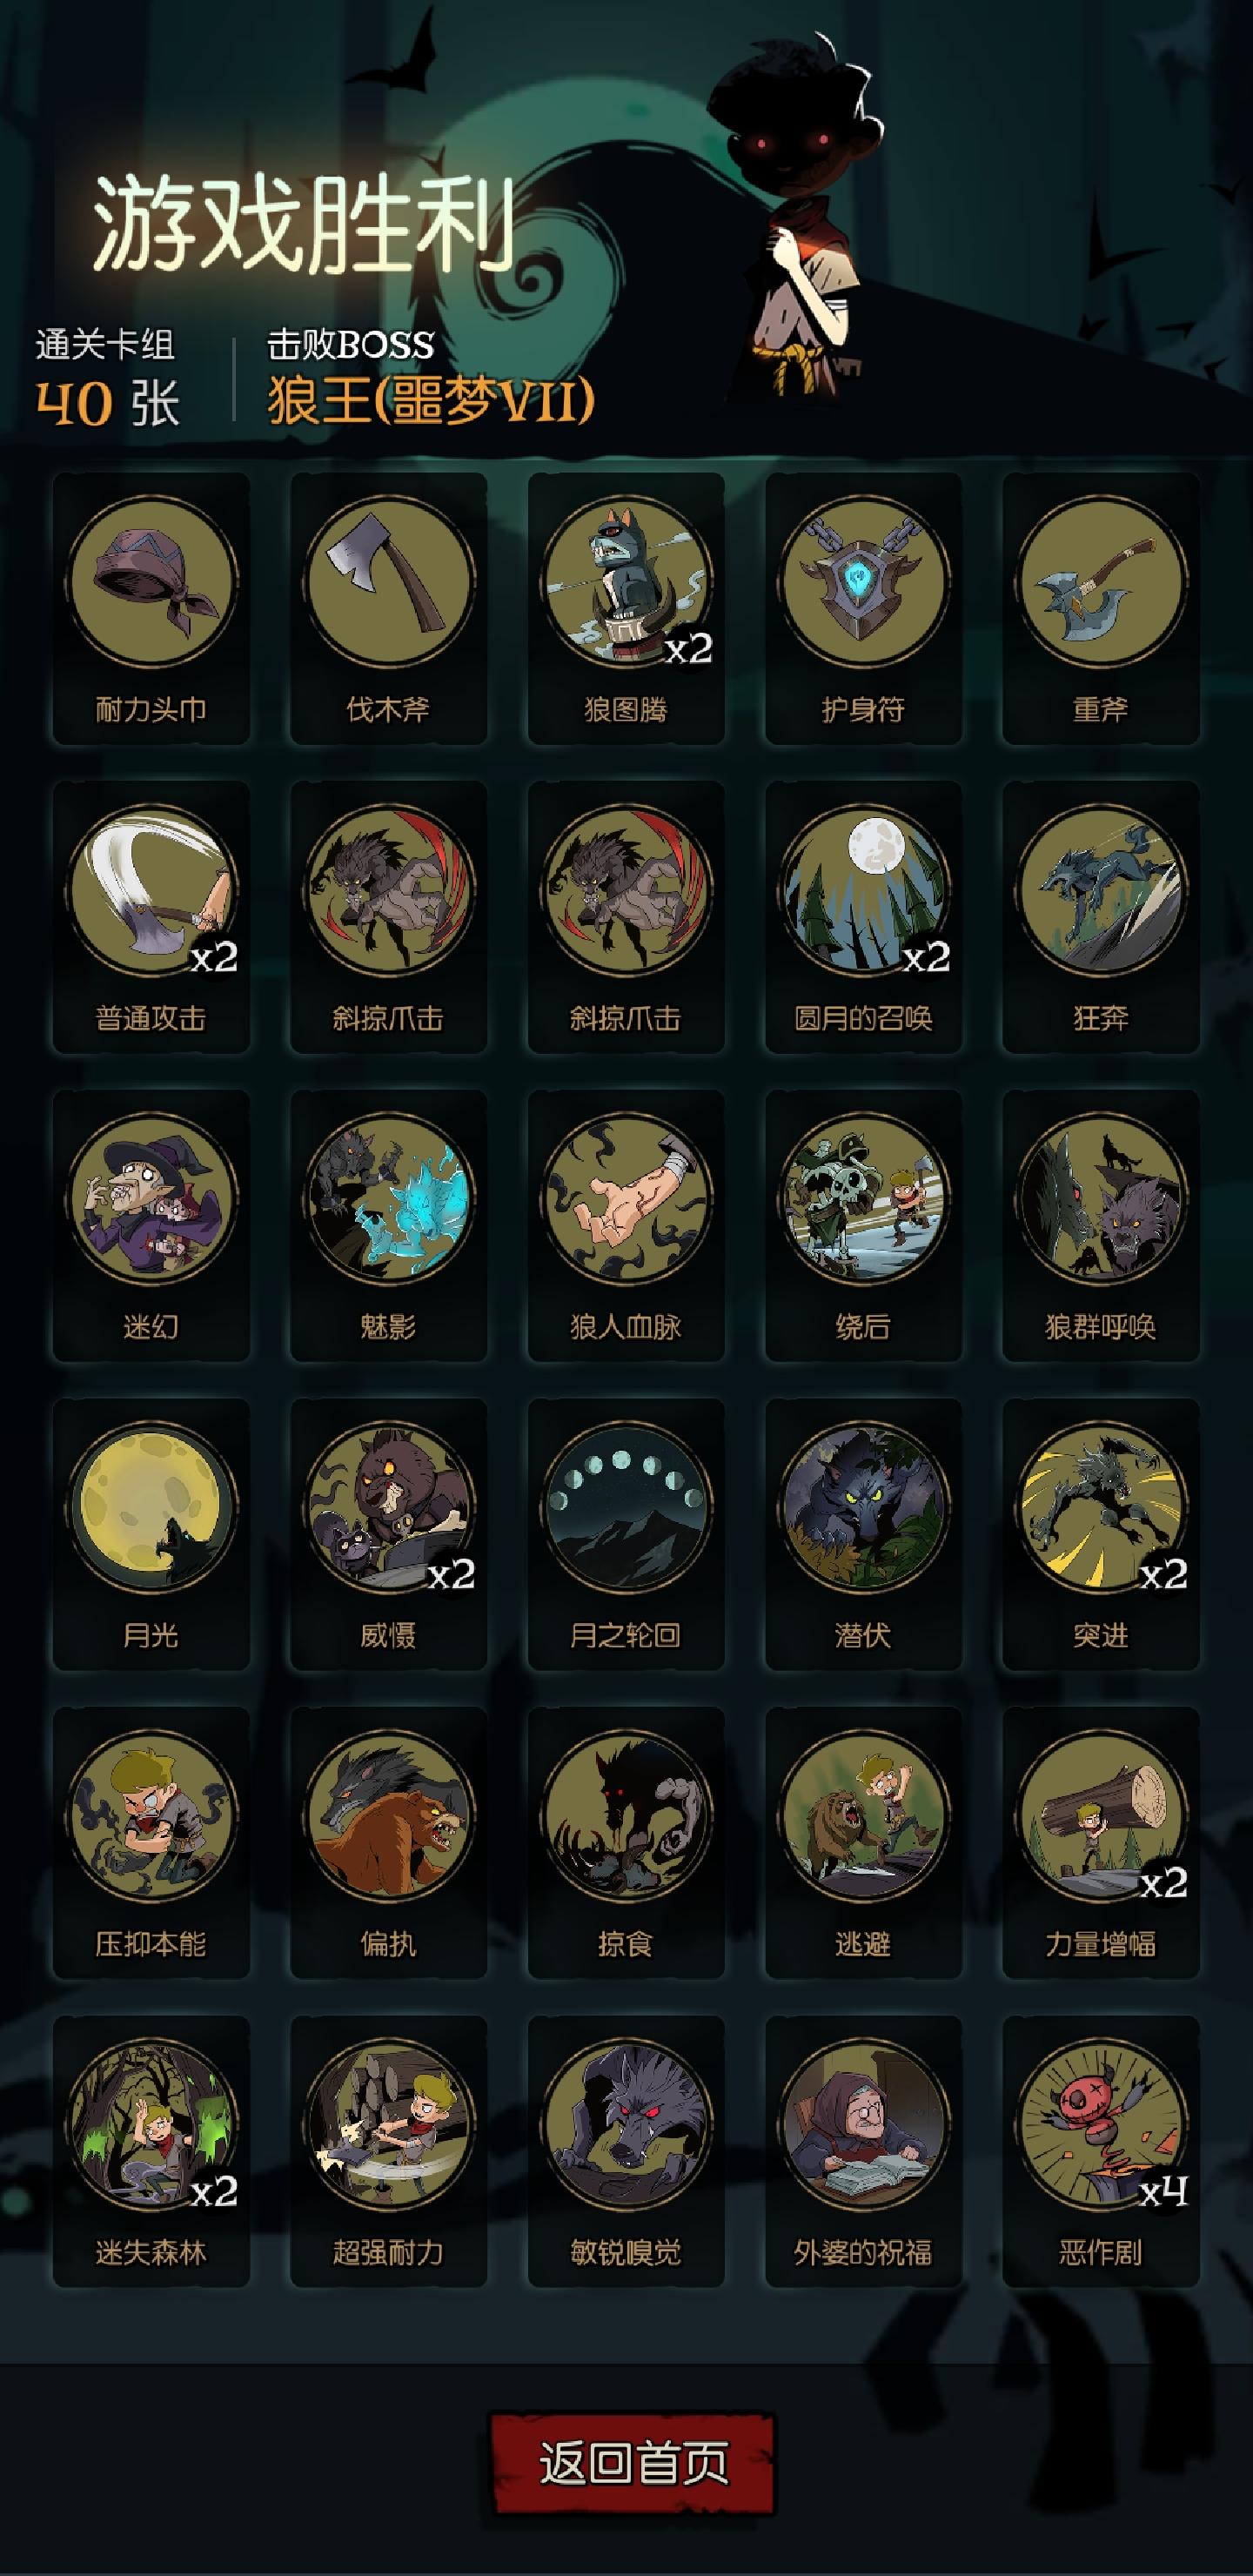
Task: Click the 伐木斧 axe card
Action: (388, 608)
